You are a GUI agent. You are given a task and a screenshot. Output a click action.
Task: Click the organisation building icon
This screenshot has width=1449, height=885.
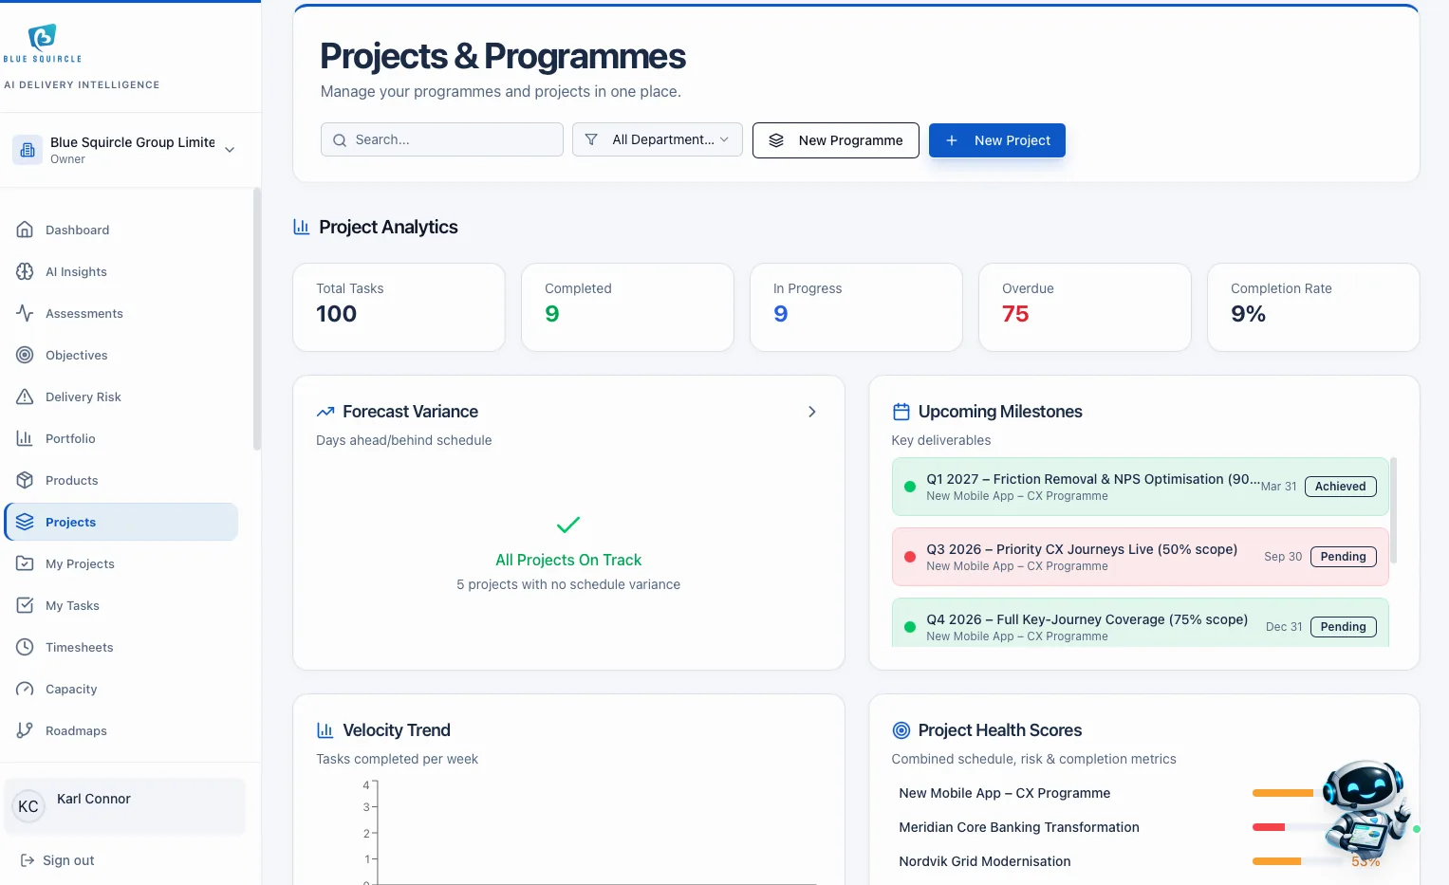28,150
